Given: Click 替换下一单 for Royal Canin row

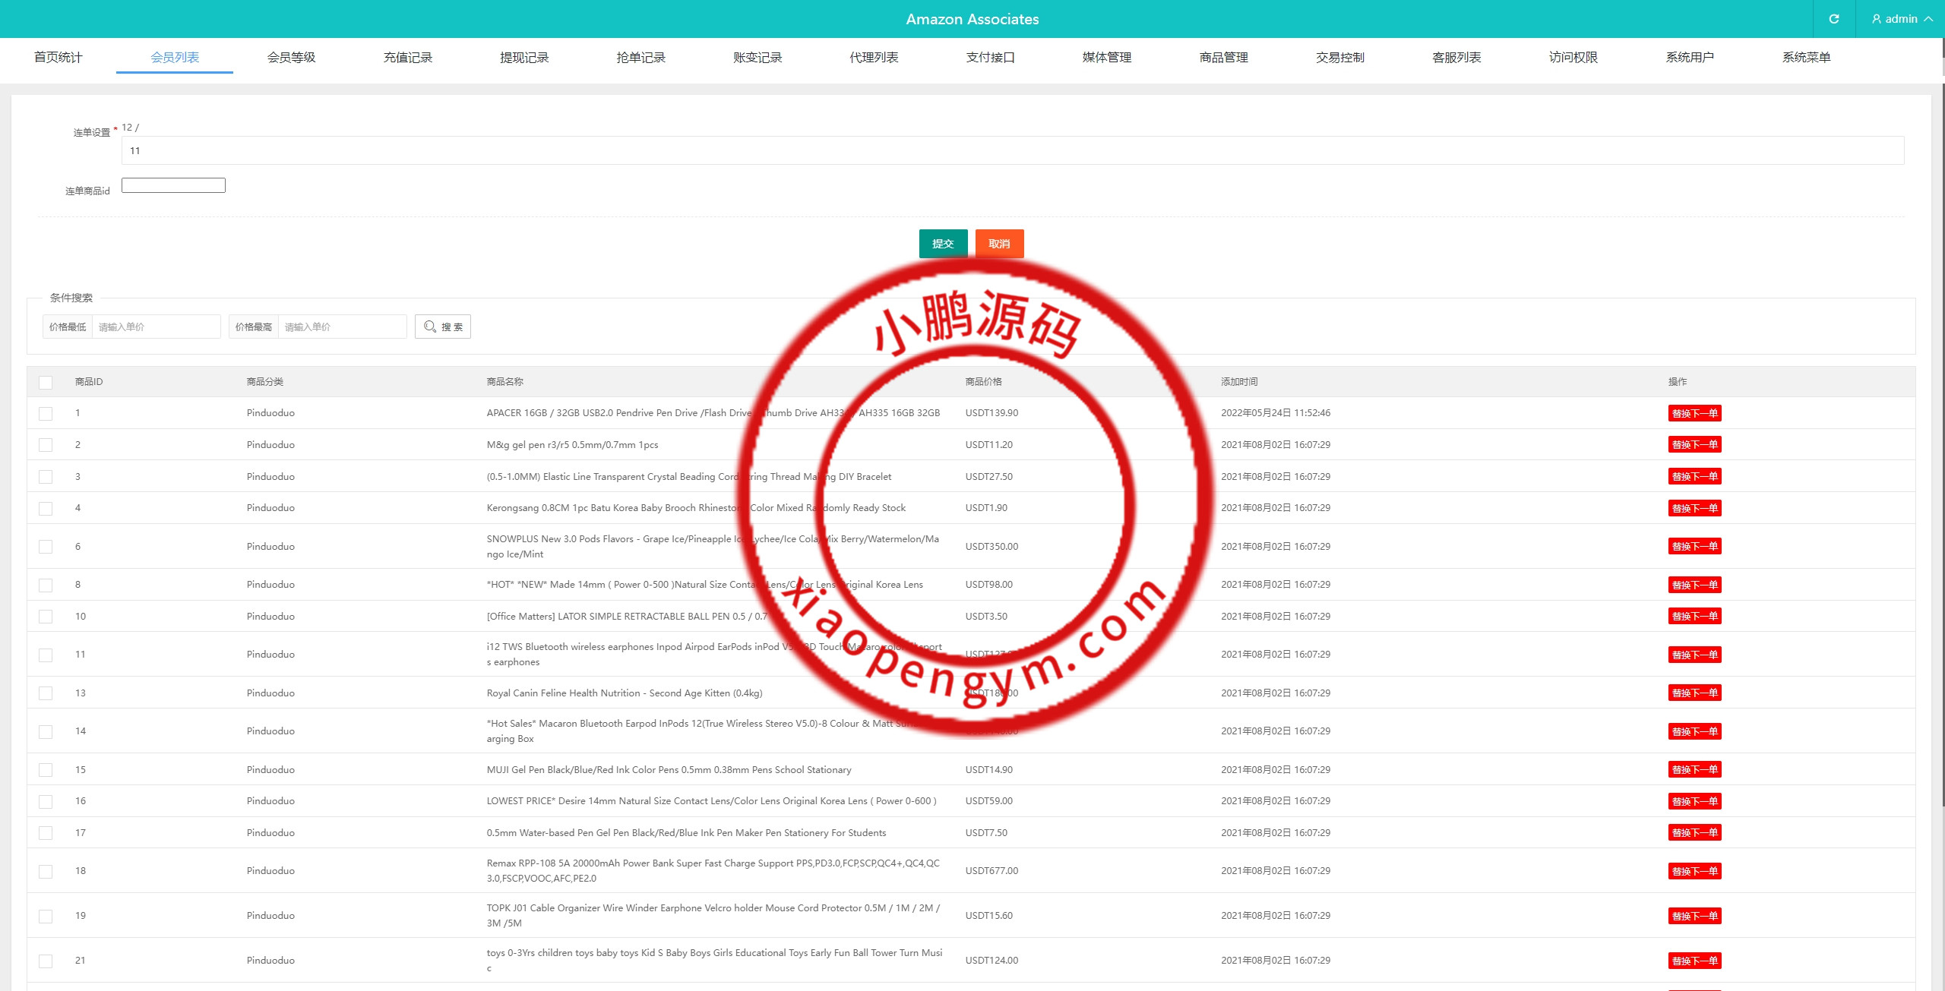Looking at the screenshot, I should click(1694, 693).
